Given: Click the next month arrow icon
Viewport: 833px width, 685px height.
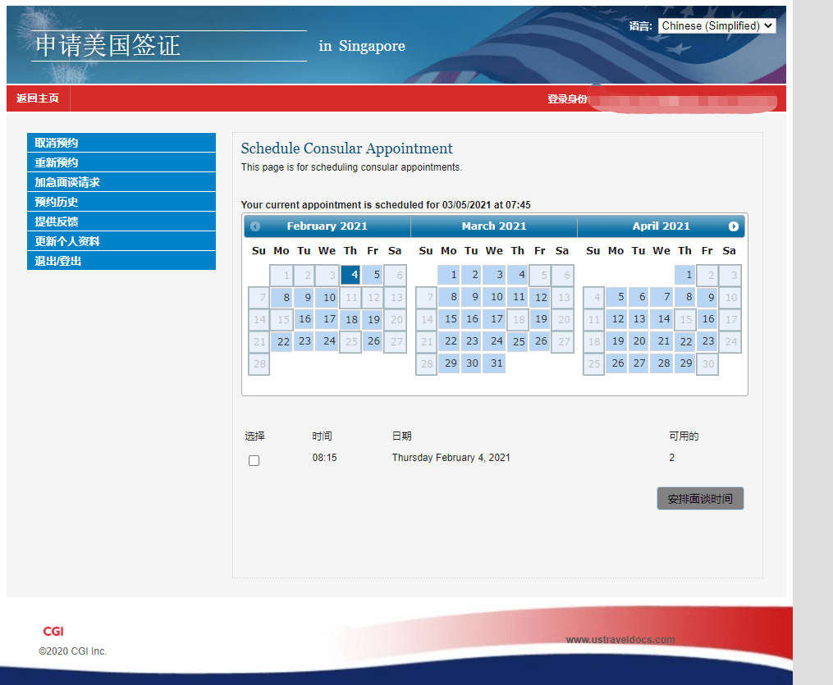Looking at the screenshot, I should (734, 226).
